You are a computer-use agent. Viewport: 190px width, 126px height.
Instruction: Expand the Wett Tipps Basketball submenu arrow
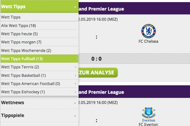(75, 76)
